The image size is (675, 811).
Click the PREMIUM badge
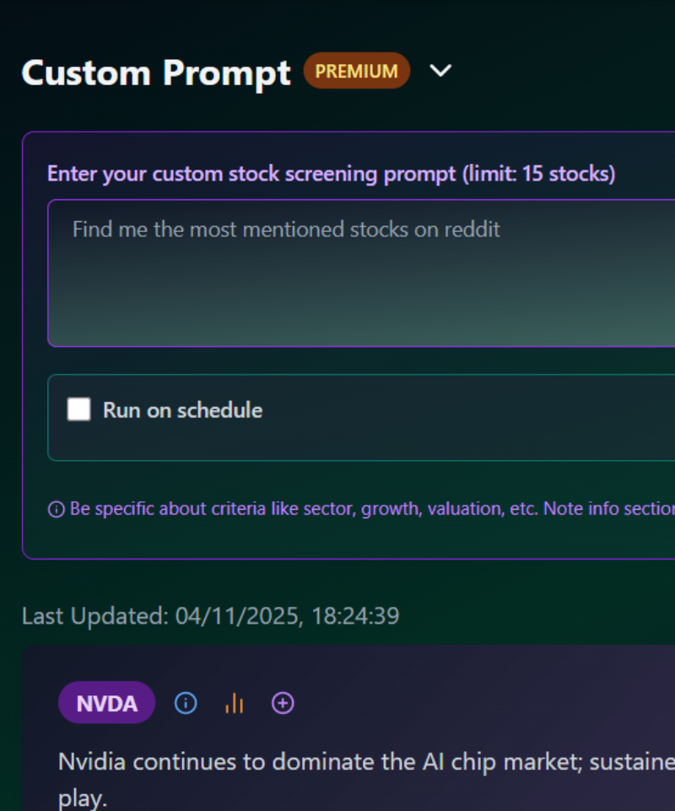tap(357, 71)
